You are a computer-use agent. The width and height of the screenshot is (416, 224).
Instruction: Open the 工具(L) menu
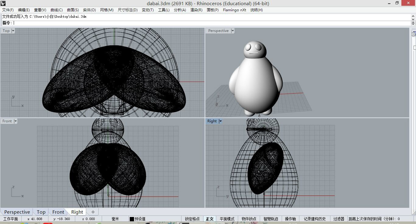(x=164, y=10)
